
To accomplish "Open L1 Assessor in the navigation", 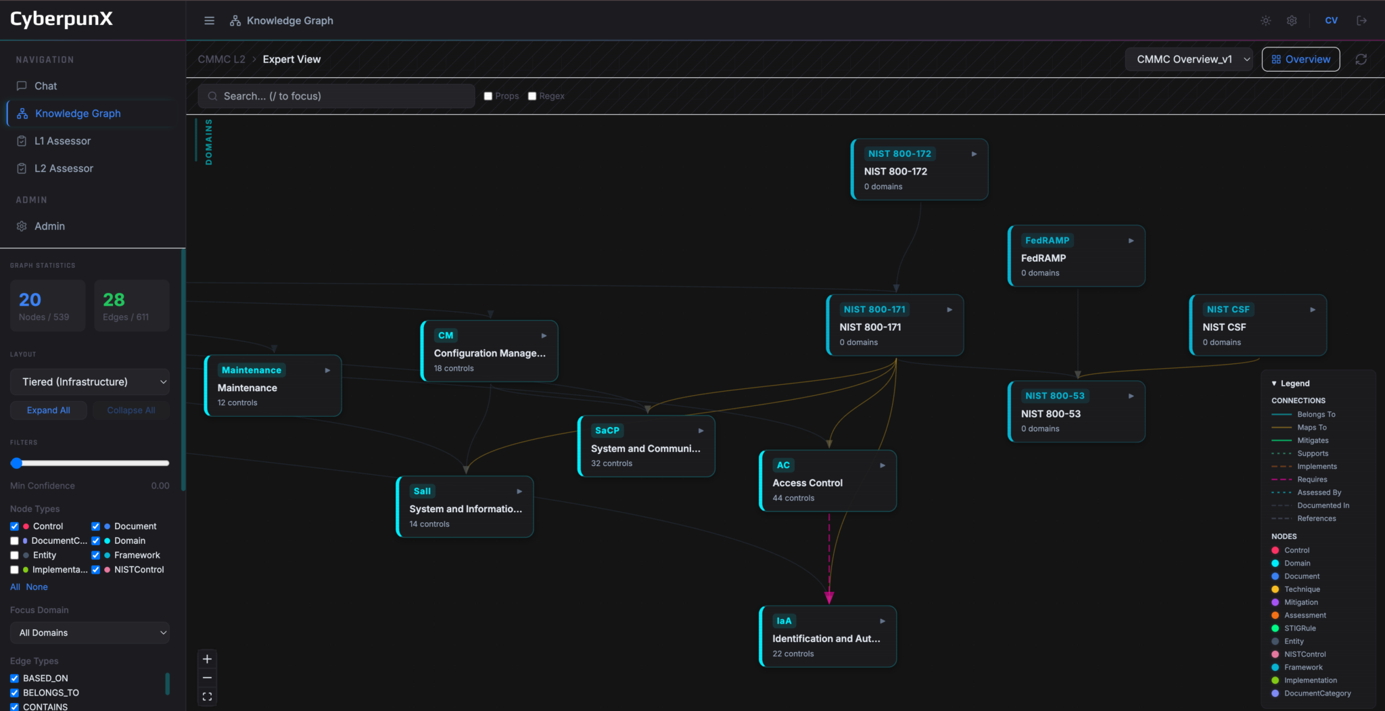I will pyautogui.click(x=62, y=141).
